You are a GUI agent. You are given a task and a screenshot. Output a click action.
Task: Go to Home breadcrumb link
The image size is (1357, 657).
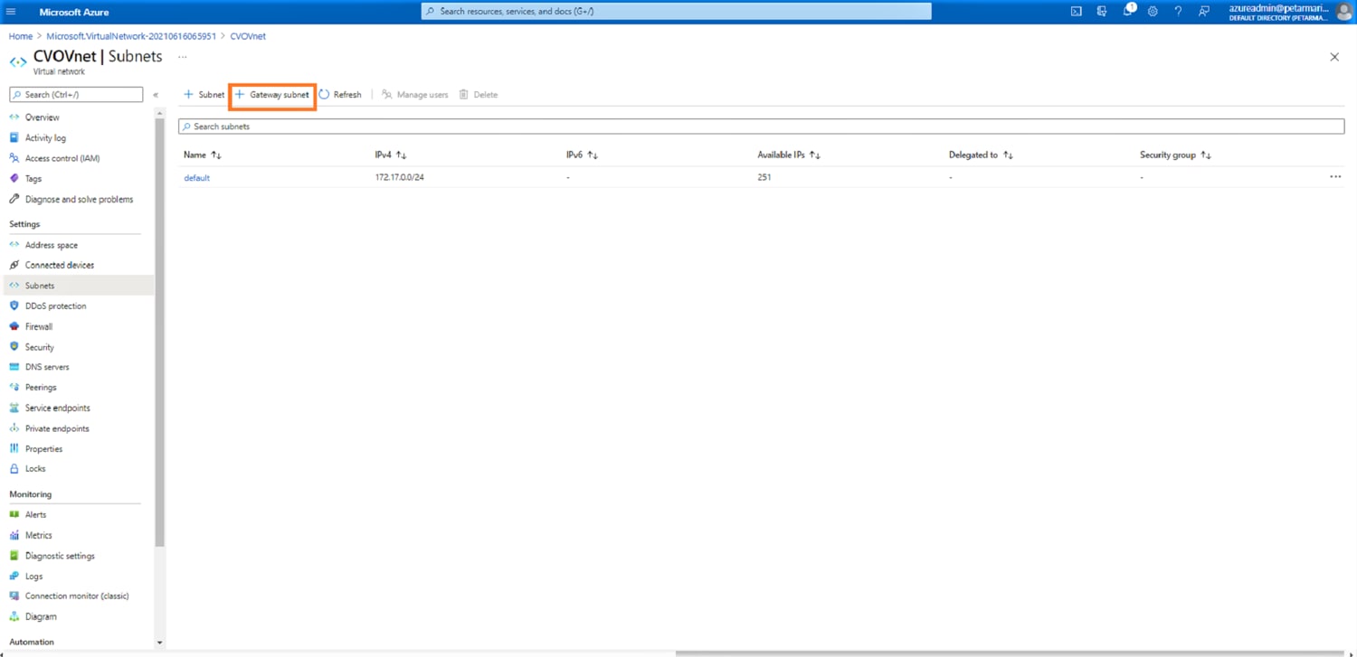(21, 36)
